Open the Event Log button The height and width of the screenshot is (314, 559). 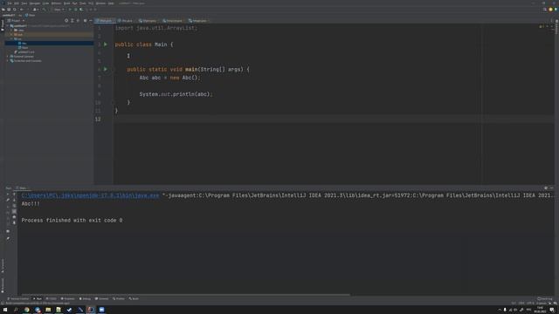pyautogui.click(x=545, y=298)
